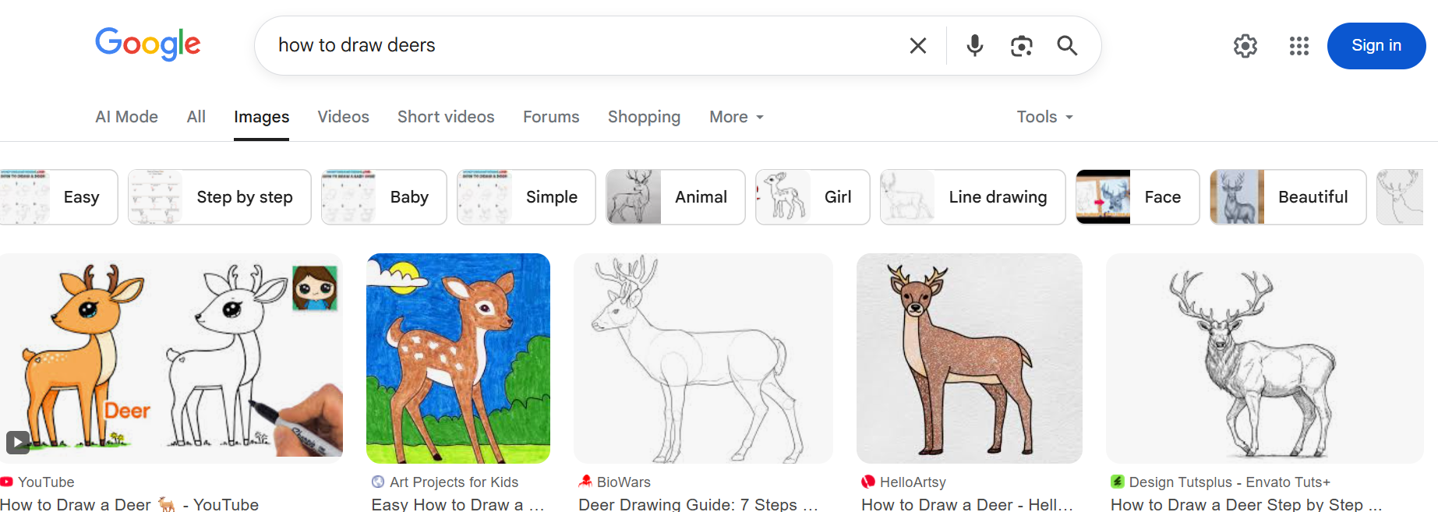Open "Deer Drawing Guide: 7 Steps" link
Screen dimensions: 1438x512
698,504
